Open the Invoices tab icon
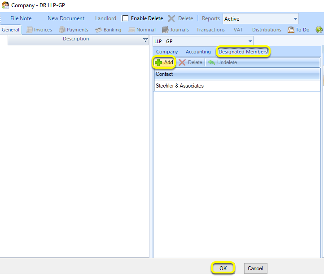Screen dimensions: 324x277 tap(29, 30)
